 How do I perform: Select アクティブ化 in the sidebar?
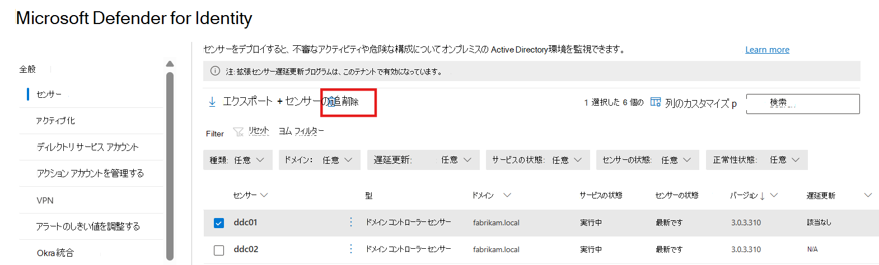[55, 121]
